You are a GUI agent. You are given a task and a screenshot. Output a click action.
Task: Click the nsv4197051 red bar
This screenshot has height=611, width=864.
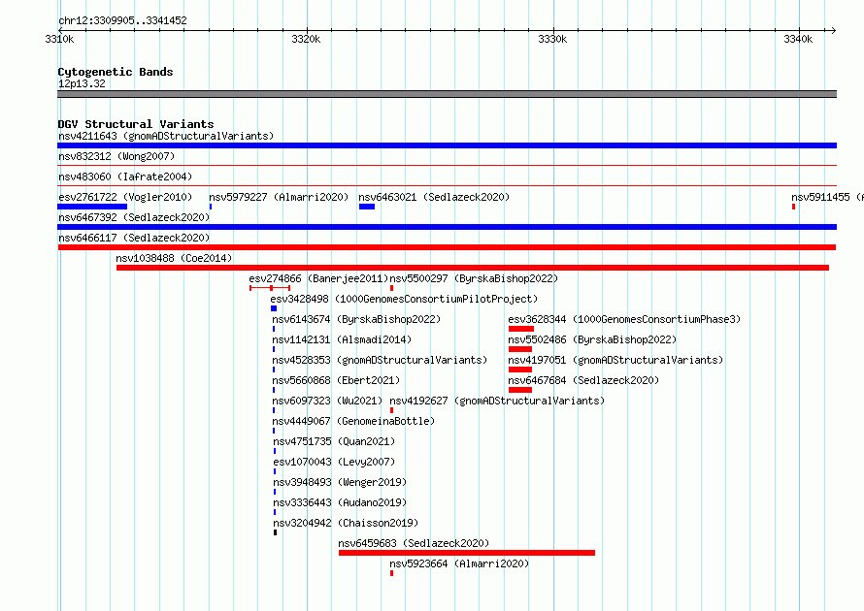point(520,370)
